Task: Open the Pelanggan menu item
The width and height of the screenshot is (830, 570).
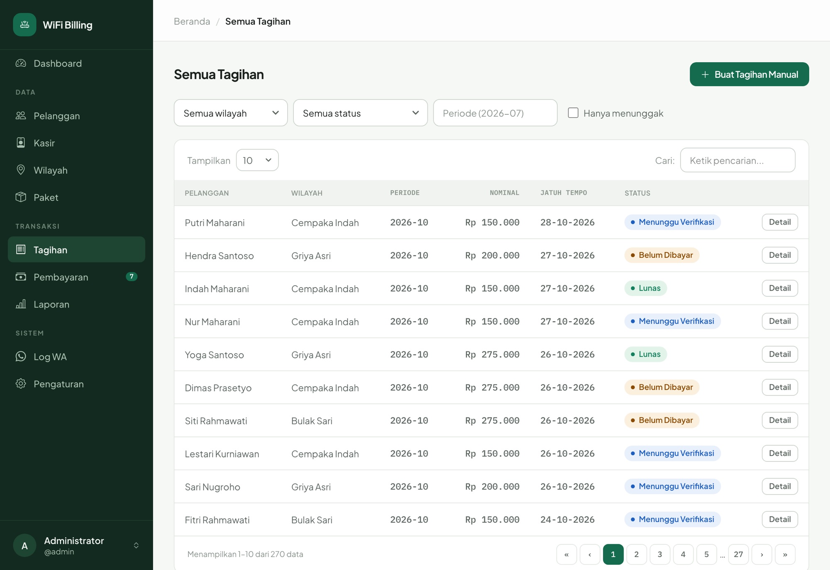Action: point(76,116)
